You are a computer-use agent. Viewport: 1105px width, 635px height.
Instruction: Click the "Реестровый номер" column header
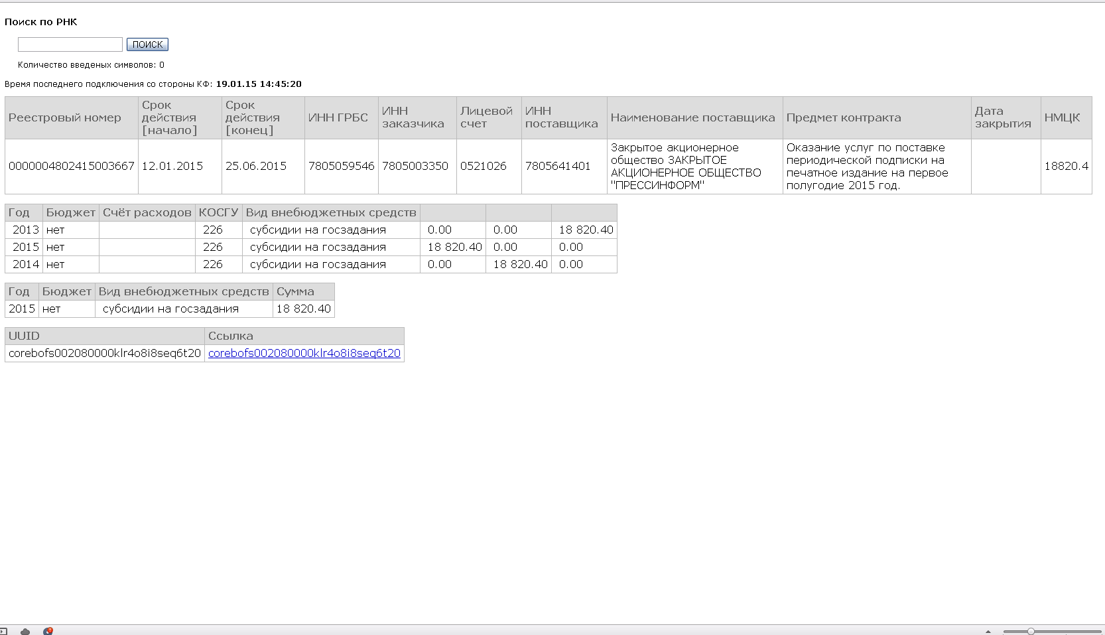(72, 117)
